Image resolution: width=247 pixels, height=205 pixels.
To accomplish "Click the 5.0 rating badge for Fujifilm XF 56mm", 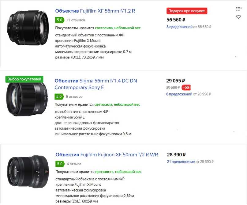I will point(59,20).
